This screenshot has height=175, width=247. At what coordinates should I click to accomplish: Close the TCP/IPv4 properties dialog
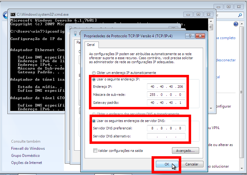pyautogui.click(x=200, y=36)
